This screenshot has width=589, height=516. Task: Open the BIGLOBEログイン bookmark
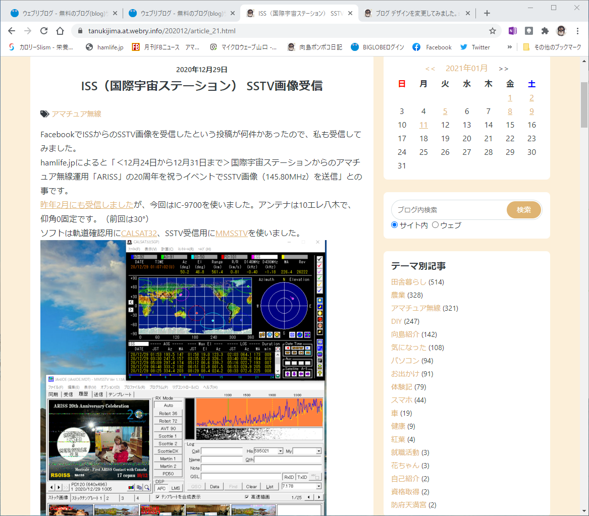(378, 47)
